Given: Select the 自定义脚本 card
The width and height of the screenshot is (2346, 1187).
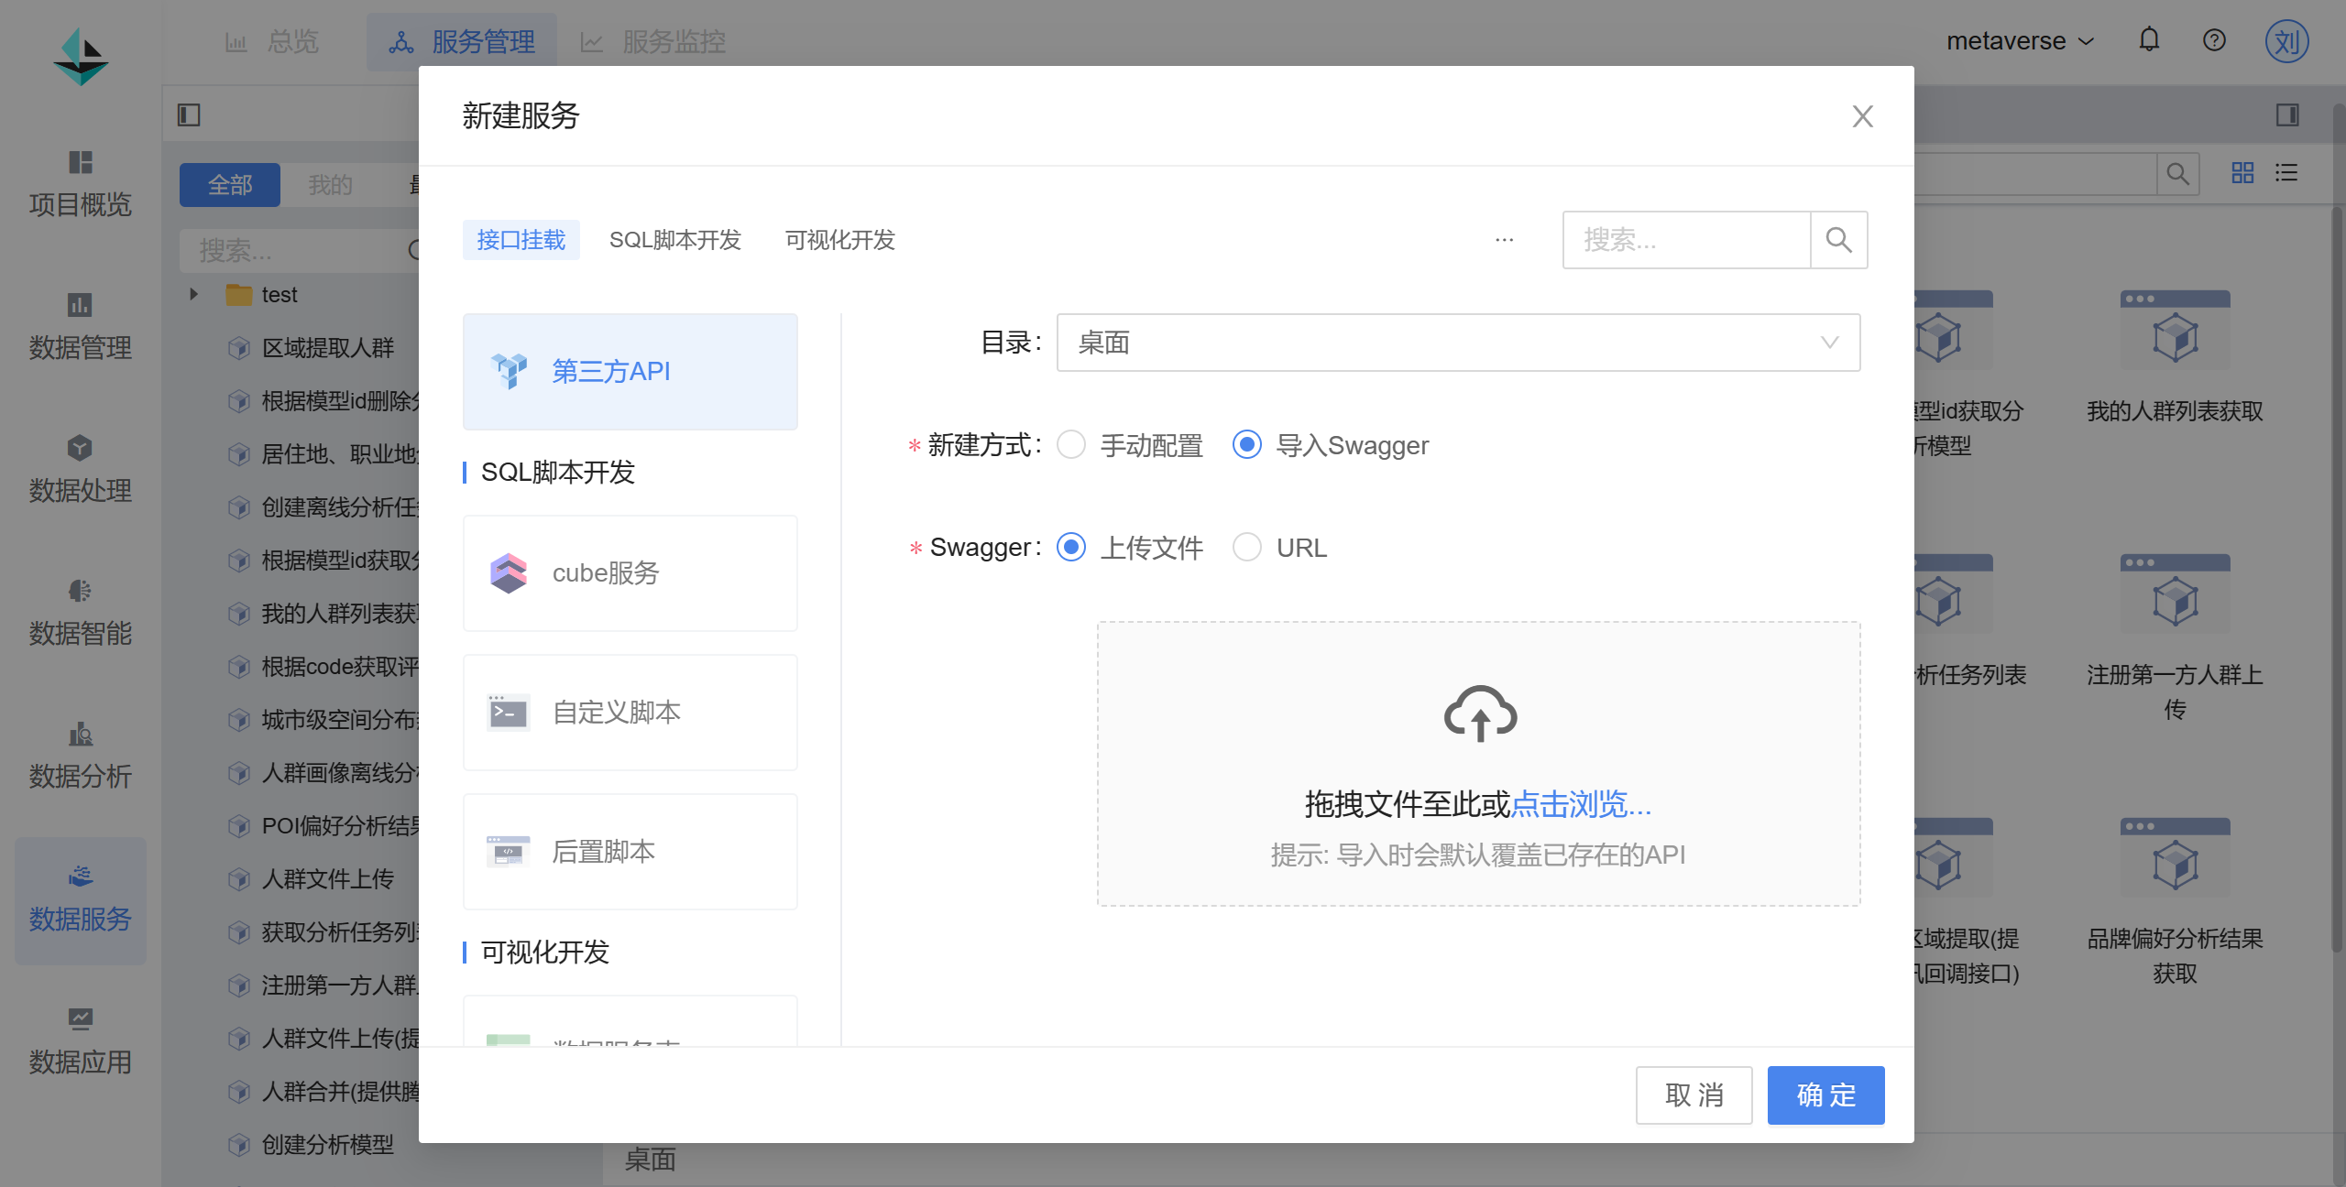Looking at the screenshot, I should (630, 713).
